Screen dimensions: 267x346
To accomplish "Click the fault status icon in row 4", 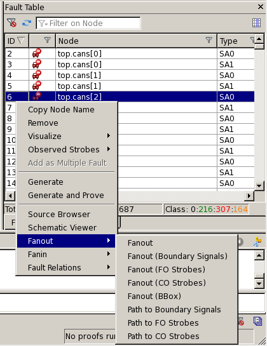I will point(37,75).
